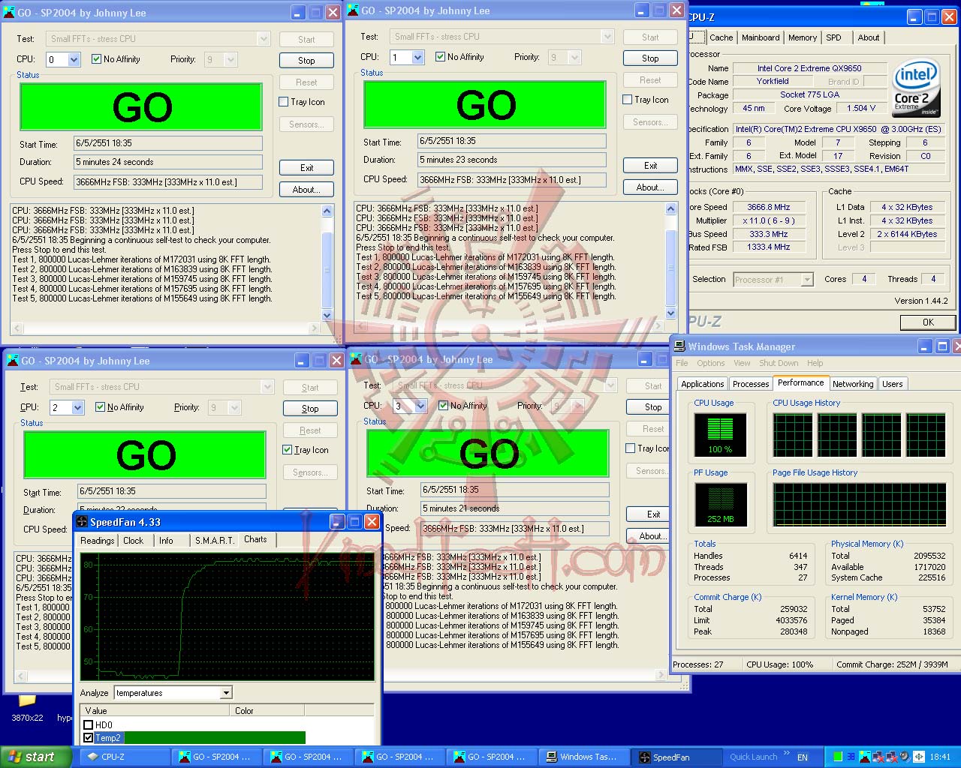961x768 pixels.
Task: Open the About tab in CPU-Z
Action: click(x=869, y=37)
